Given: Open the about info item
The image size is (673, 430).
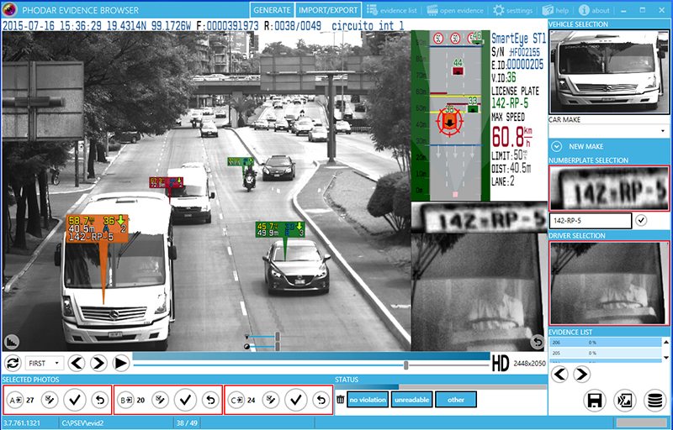Looking at the screenshot, I should coord(594,10).
